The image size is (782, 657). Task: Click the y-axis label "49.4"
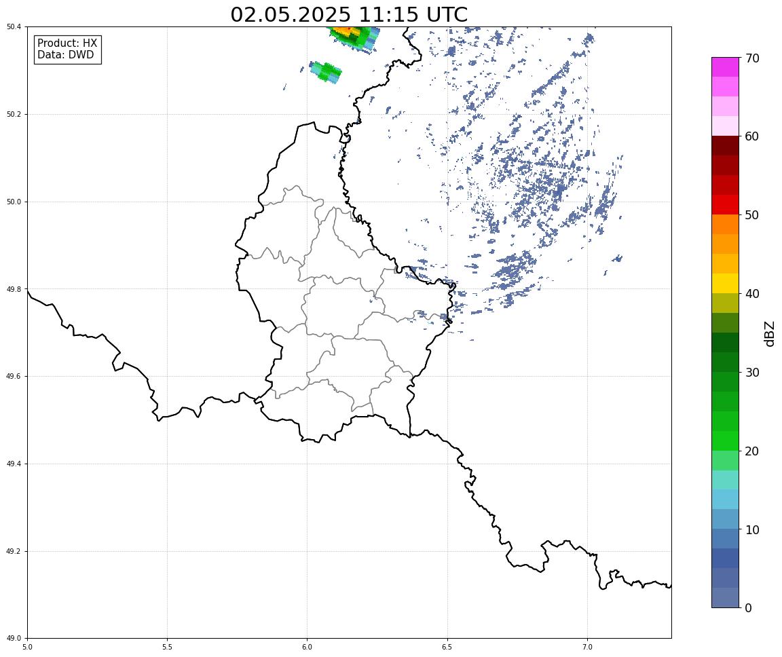pyautogui.click(x=14, y=464)
